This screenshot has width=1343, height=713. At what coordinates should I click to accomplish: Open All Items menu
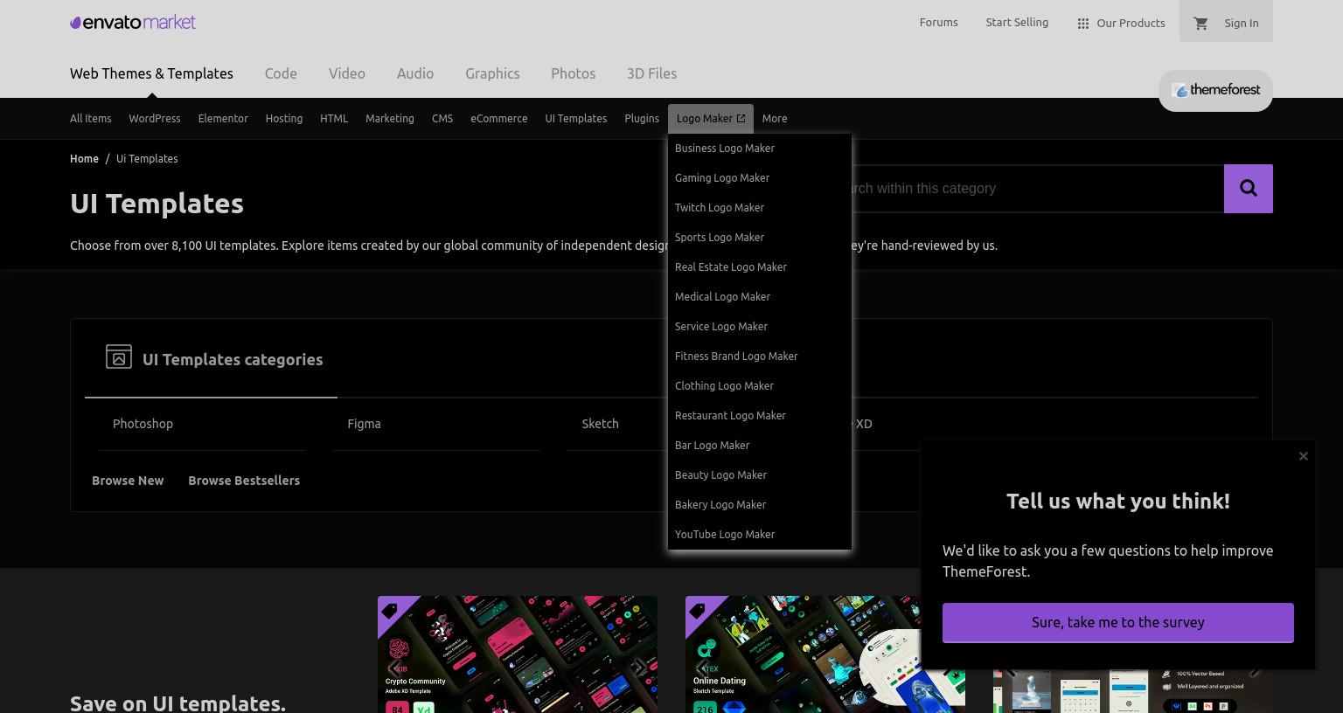(91, 118)
